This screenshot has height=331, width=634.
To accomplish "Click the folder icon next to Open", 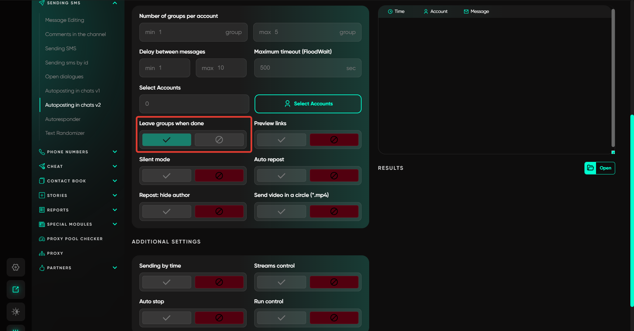I will tap(590, 168).
